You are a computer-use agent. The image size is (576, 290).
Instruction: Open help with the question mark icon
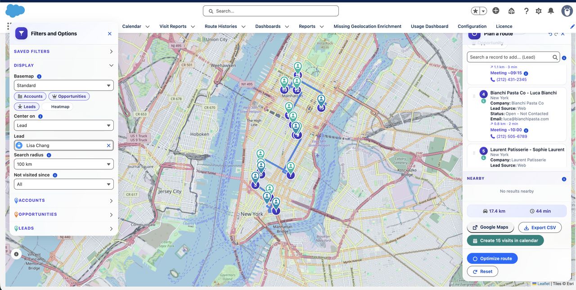(x=526, y=11)
